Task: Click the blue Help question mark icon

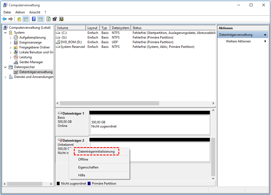Action: coord(34,19)
